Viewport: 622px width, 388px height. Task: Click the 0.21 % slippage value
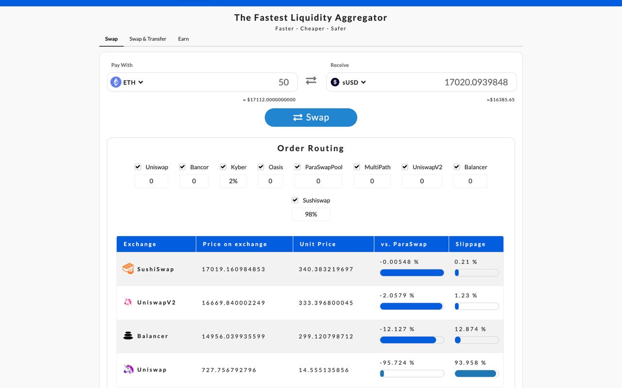(466, 261)
